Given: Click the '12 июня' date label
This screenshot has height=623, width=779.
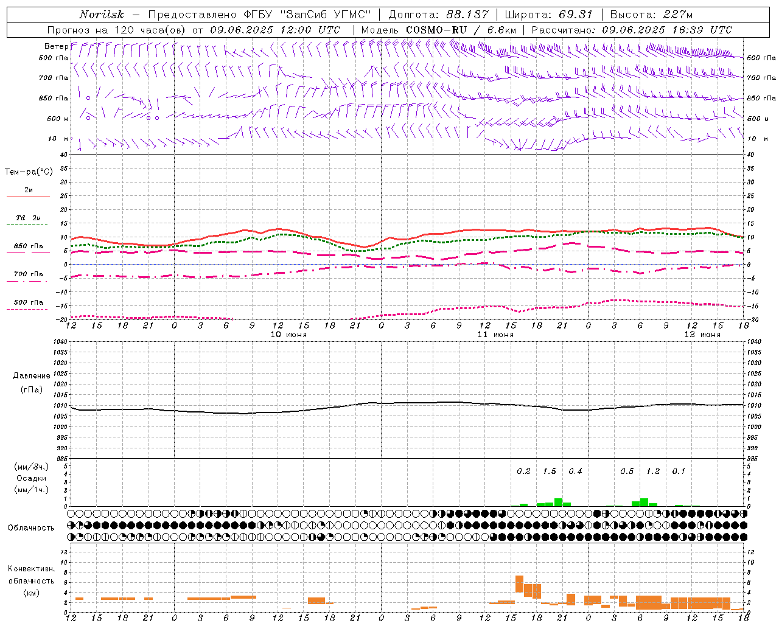Looking at the screenshot, I should point(702,335).
